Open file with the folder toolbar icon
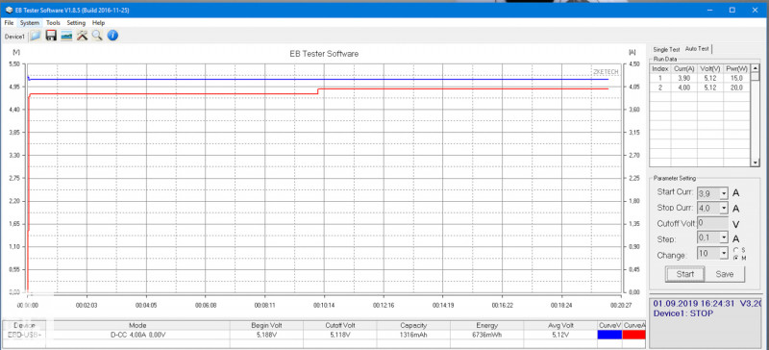 point(36,36)
